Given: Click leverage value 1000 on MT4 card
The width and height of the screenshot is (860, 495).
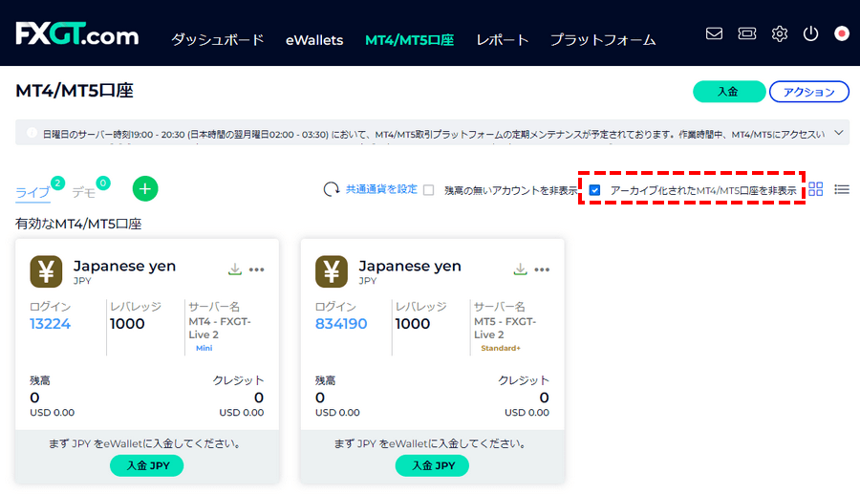Looking at the screenshot, I should click(x=127, y=324).
